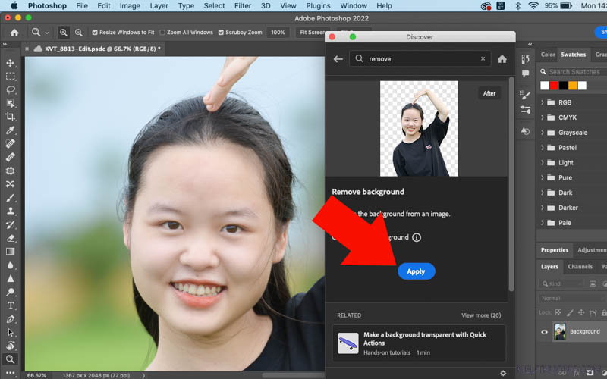
Task: Open the Properties tab
Action: [x=555, y=250]
